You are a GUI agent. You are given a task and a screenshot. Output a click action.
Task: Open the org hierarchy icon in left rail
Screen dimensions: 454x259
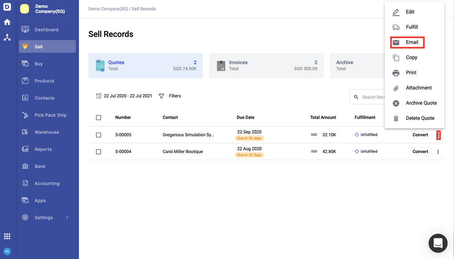point(7,38)
